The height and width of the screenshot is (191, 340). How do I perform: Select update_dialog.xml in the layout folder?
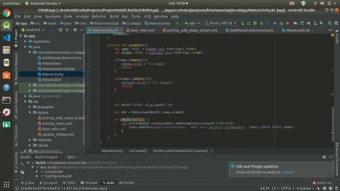coord(58,134)
